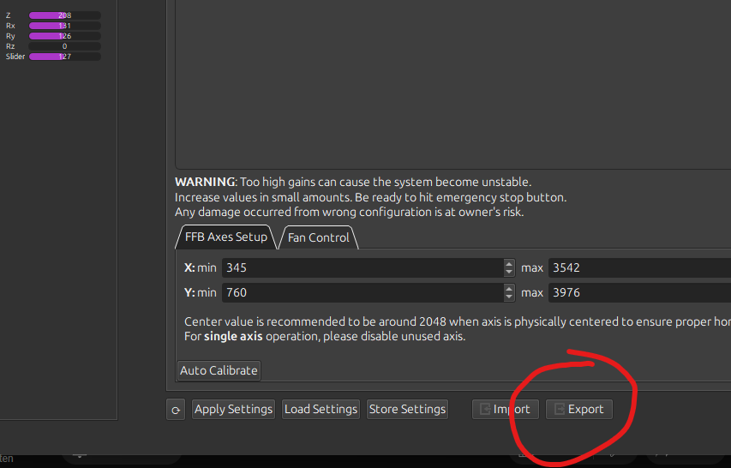
Task: Increase Y min with up arrow
Action: tap(509, 289)
